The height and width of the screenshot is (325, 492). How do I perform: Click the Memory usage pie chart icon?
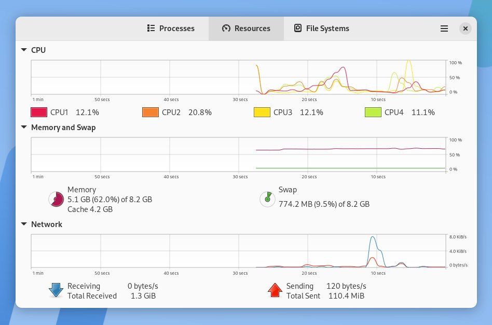pyautogui.click(x=56, y=199)
